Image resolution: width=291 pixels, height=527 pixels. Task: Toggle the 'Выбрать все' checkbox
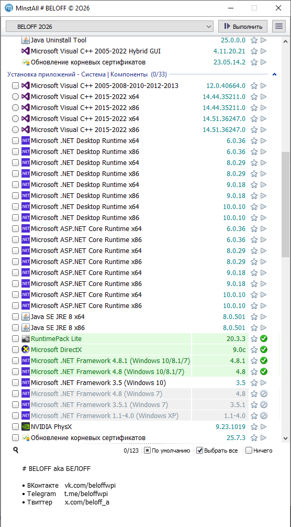point(199,451)
